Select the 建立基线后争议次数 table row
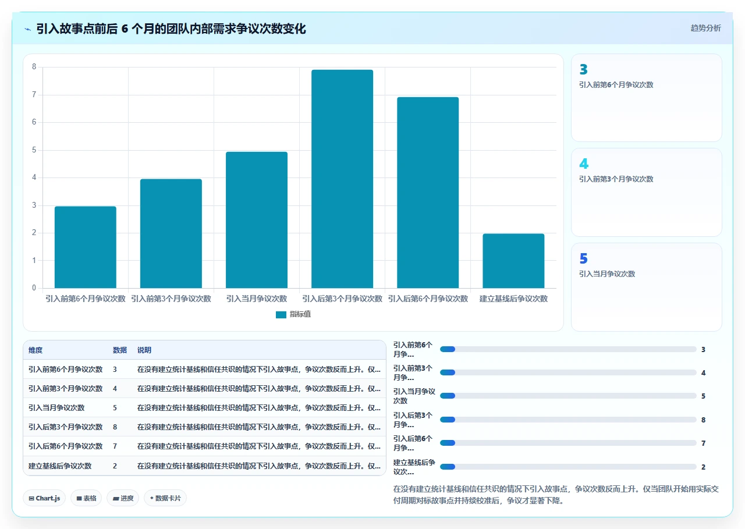This screenshot has width=745, height=529. point(204,466)
